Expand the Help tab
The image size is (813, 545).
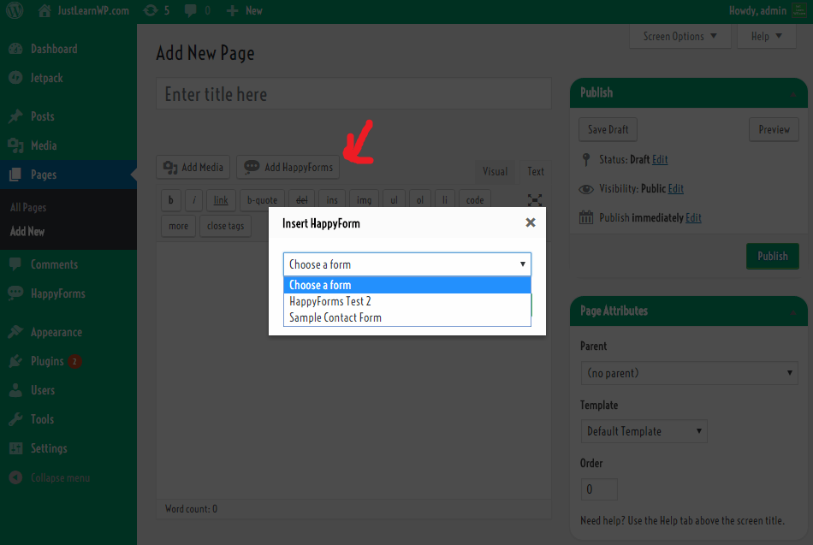766,36
